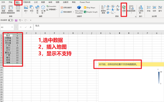Viewport: 164px width, 102px height.
Task: Click the Insert Function fx button
Action: pyautogui.click(x=31, y=27)
